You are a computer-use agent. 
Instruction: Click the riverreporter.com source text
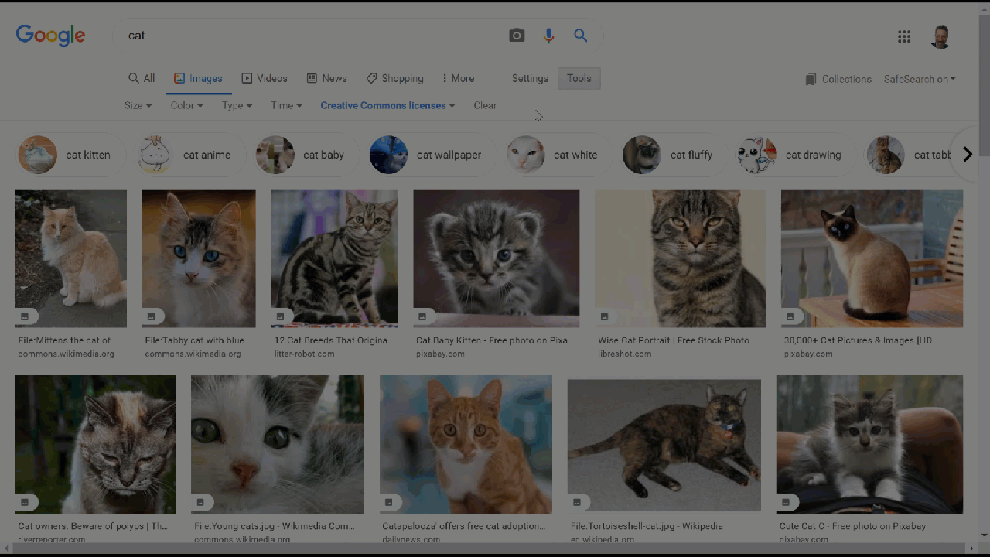click(x=52, y=539)
